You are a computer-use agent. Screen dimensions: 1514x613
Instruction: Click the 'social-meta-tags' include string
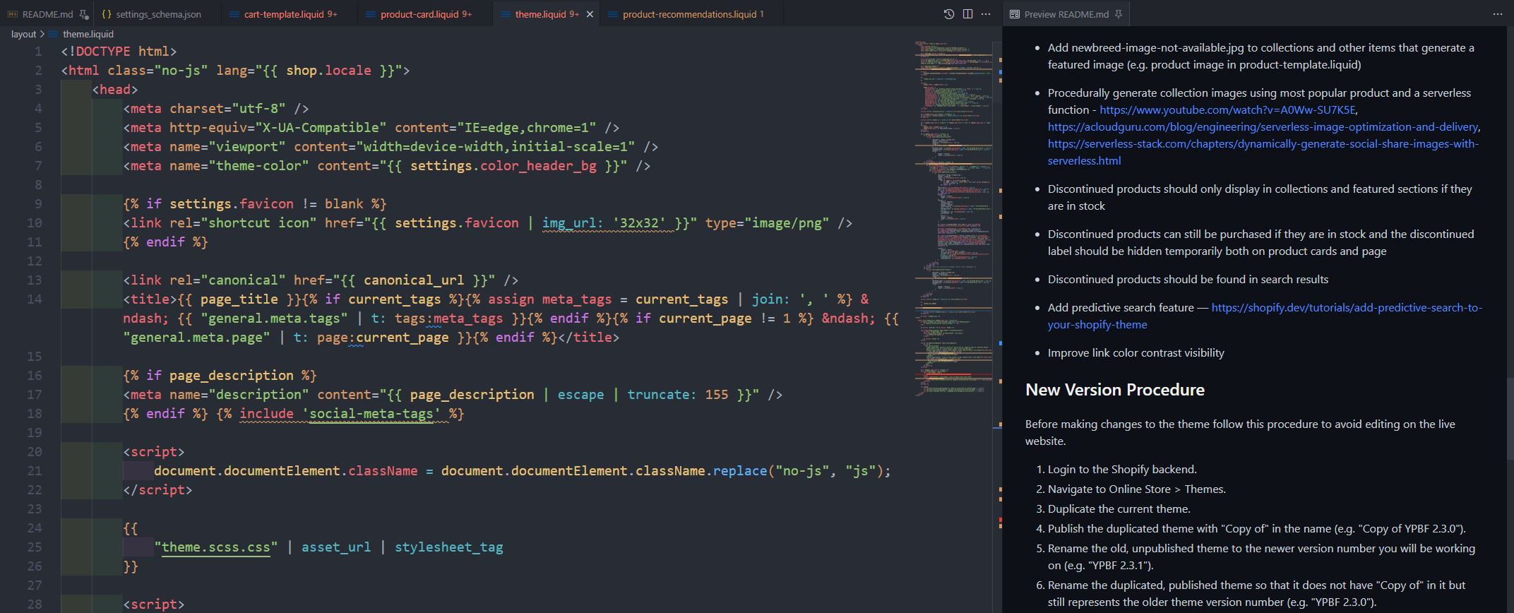[371, 414]
